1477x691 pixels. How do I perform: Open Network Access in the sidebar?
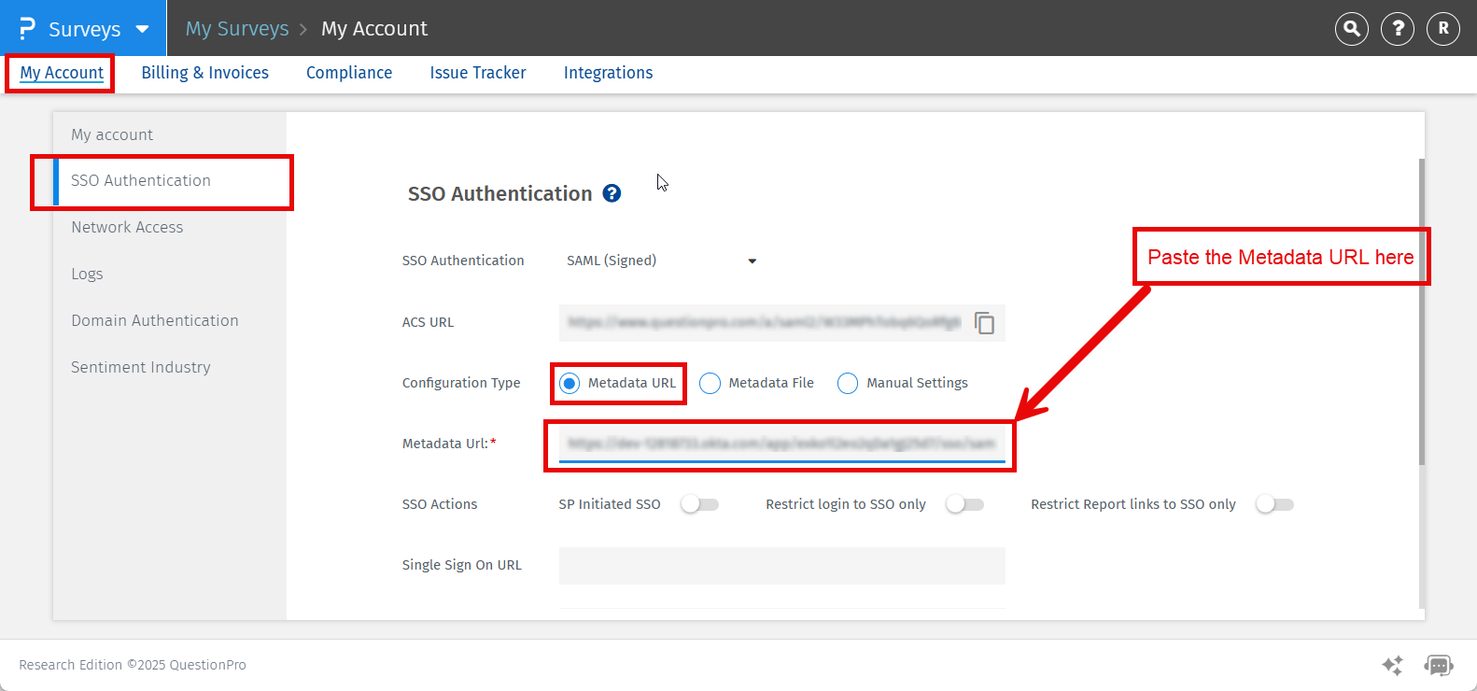point(127,227)
